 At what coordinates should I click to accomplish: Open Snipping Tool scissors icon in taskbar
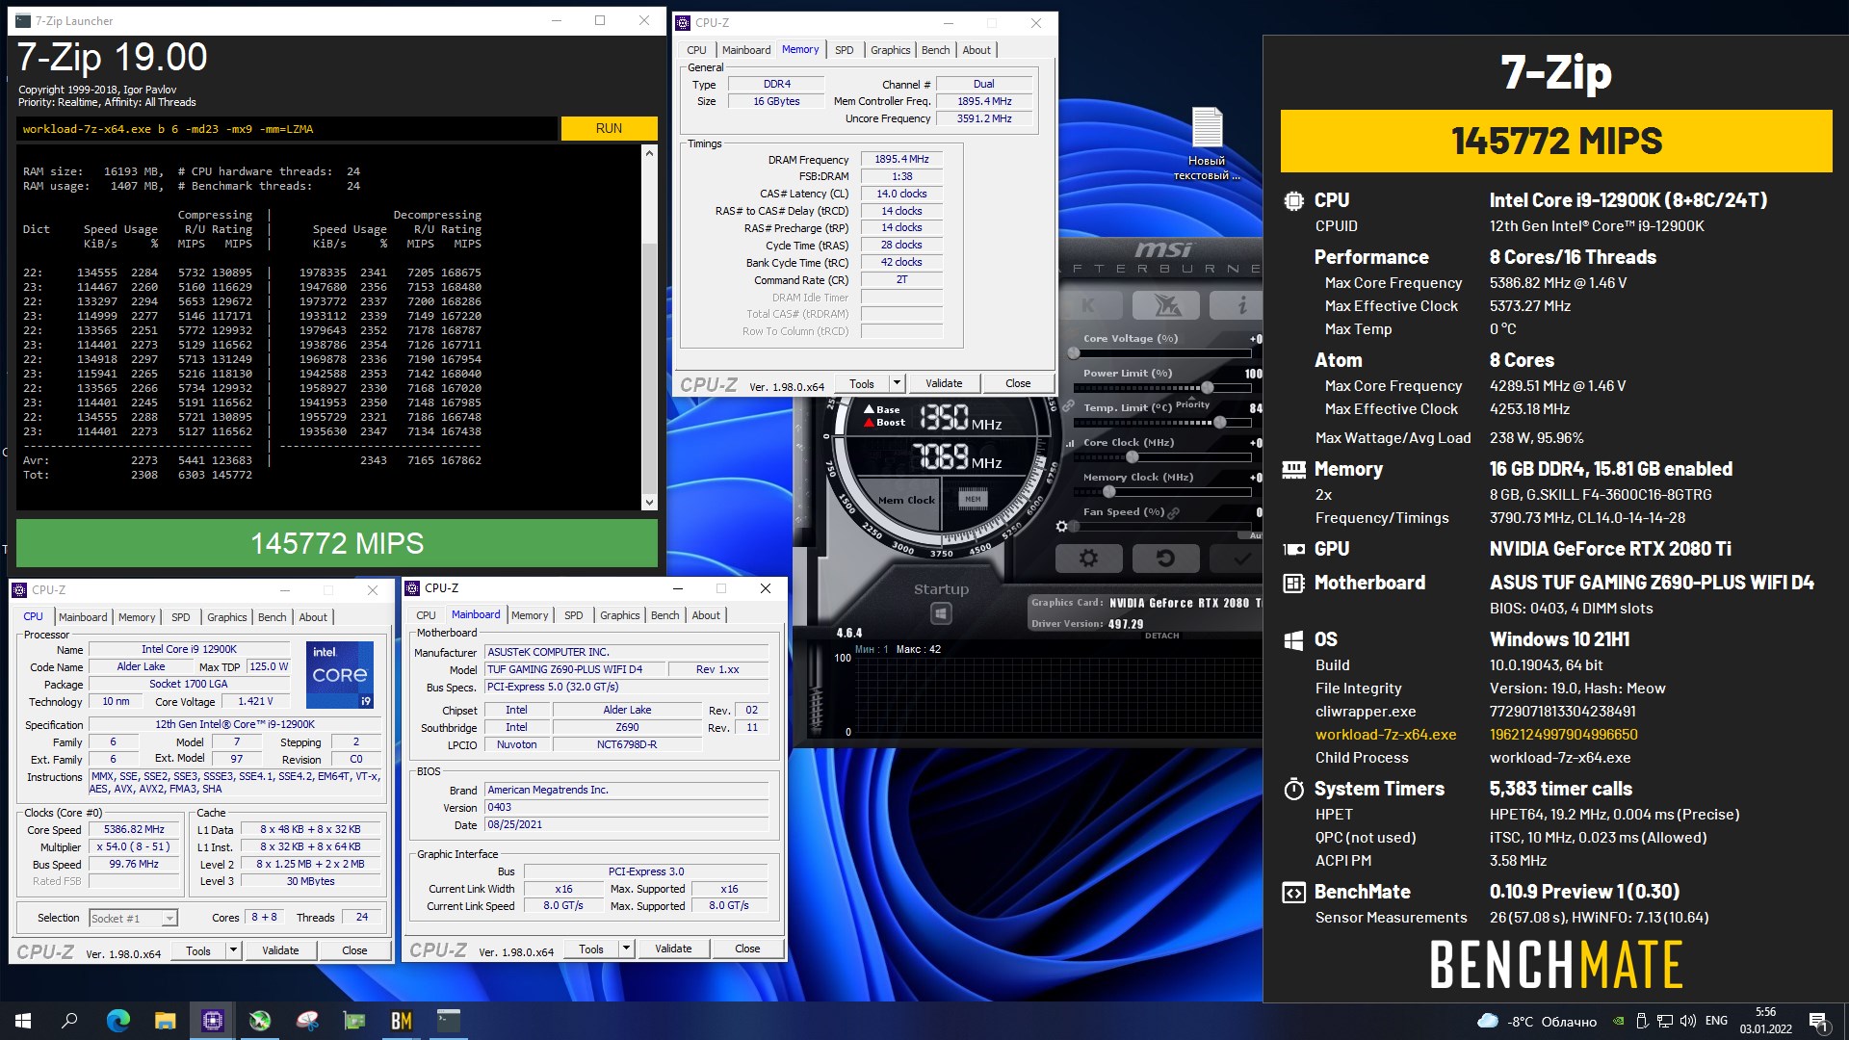coord(307,1021)
